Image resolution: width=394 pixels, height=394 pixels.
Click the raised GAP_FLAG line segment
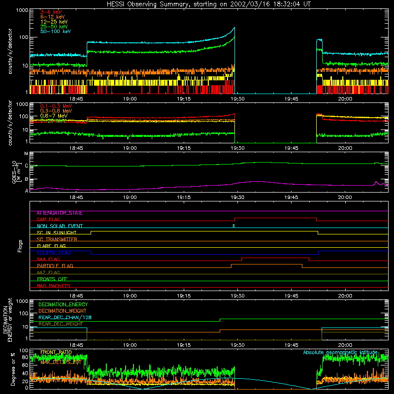coord(275,218)
